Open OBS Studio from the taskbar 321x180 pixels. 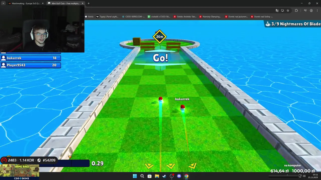point(172,176)
